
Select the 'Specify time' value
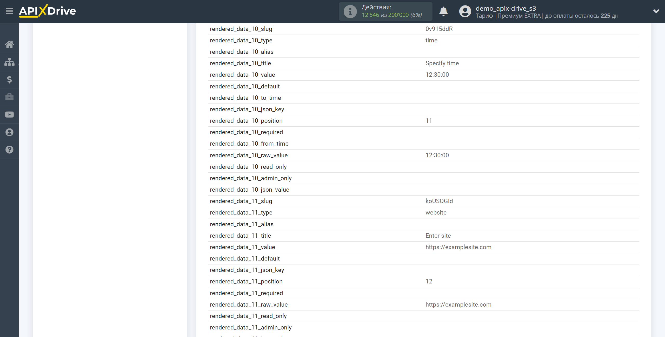442,63
